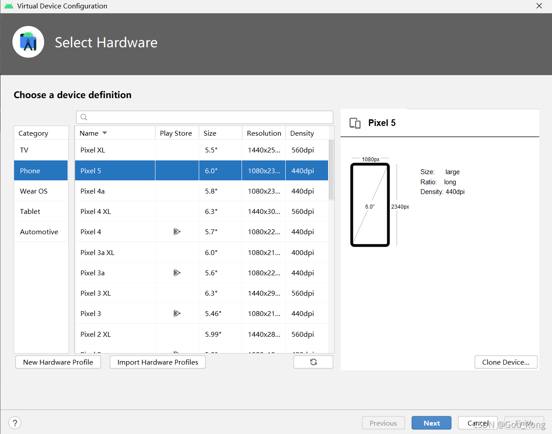Image resolution: width=552 pixels, height=434 pixels.
Task: Select the Pixel 3a device name
Action: (x=92, y=273)
